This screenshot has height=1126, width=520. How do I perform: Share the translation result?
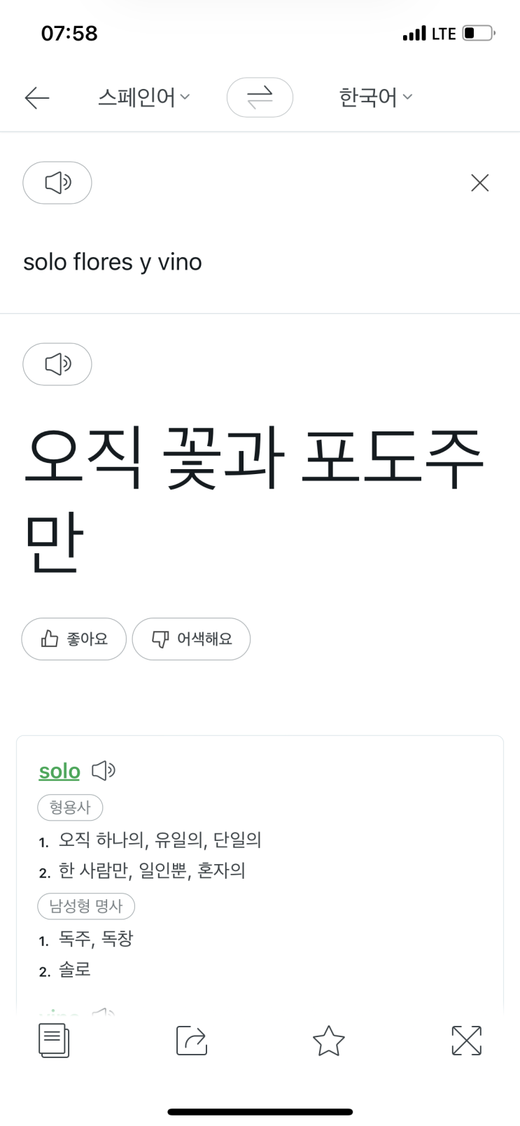(x=191, y=1040)
